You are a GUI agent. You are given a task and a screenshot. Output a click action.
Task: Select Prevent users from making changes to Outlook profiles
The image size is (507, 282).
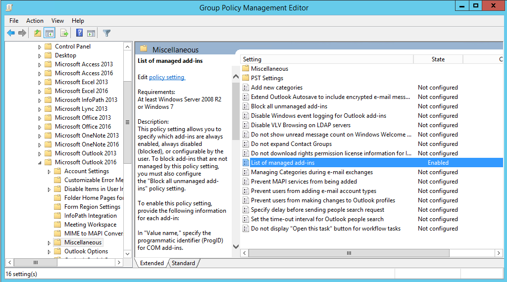click(323, 200)
